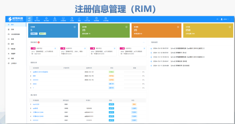
Task: Click the help icon on 任务数 card
Action: click(x=75, y=27)
